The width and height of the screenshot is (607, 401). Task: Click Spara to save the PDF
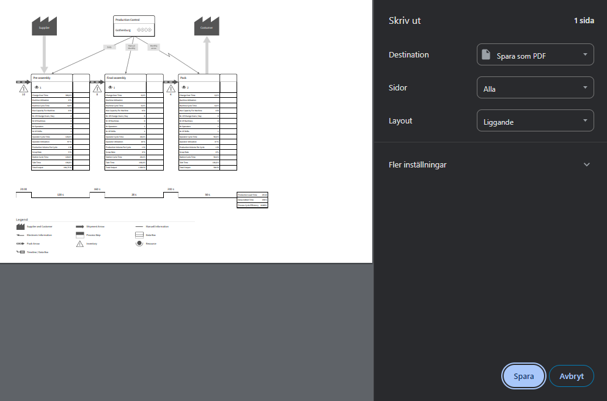point(523,376)
